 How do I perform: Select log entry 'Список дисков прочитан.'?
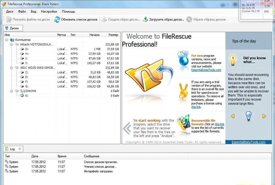(101, 162)
